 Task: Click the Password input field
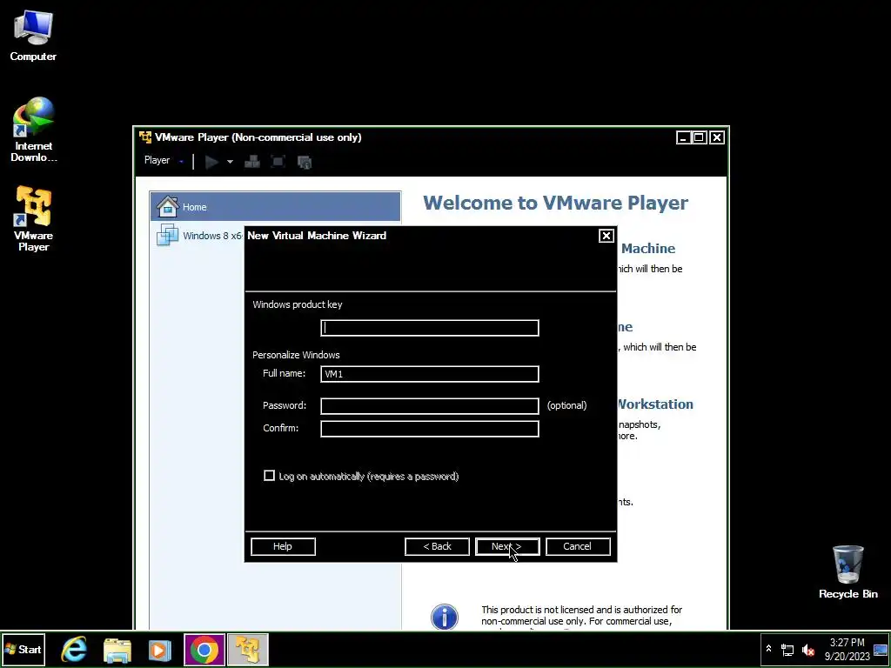click(430, 405)
